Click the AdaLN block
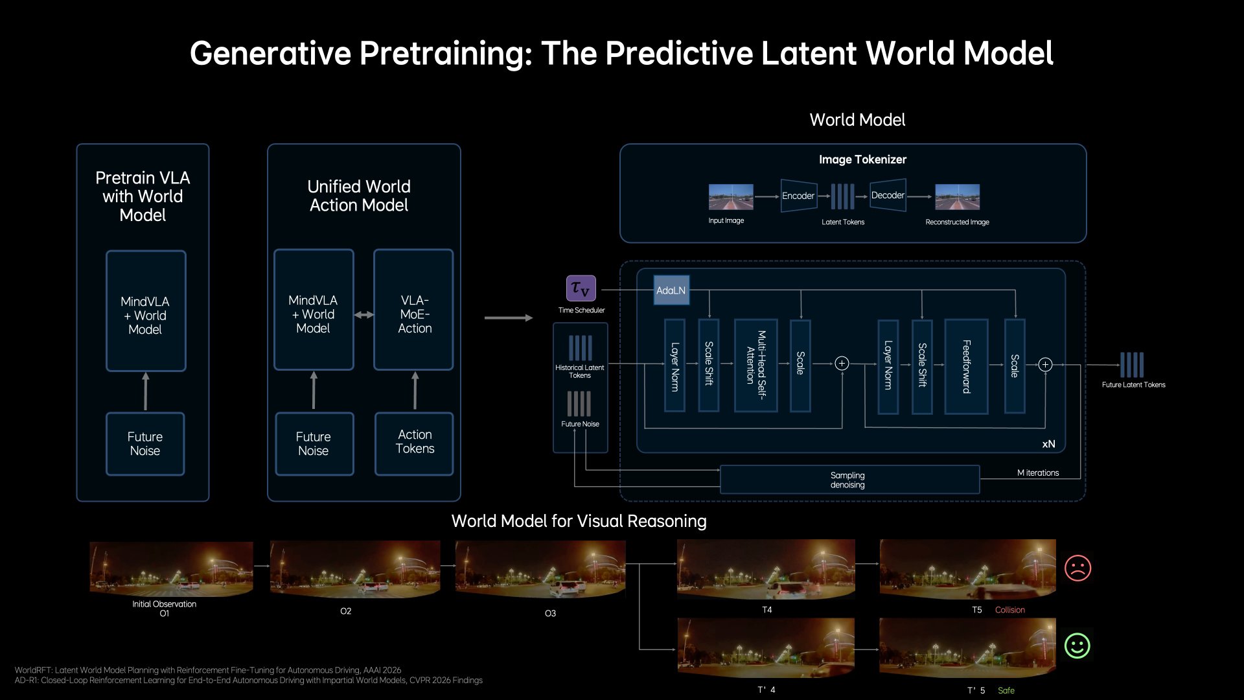The width and height of the screenshot is (1244, 700). pyautogui.click(x=671, y=290)
